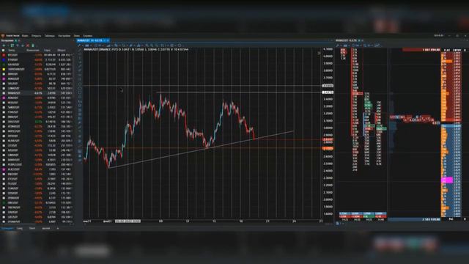This screenshot has height=264, width=469.
Task: Click the 1 887 total volume bar atop order book
Action: (421, 50)
